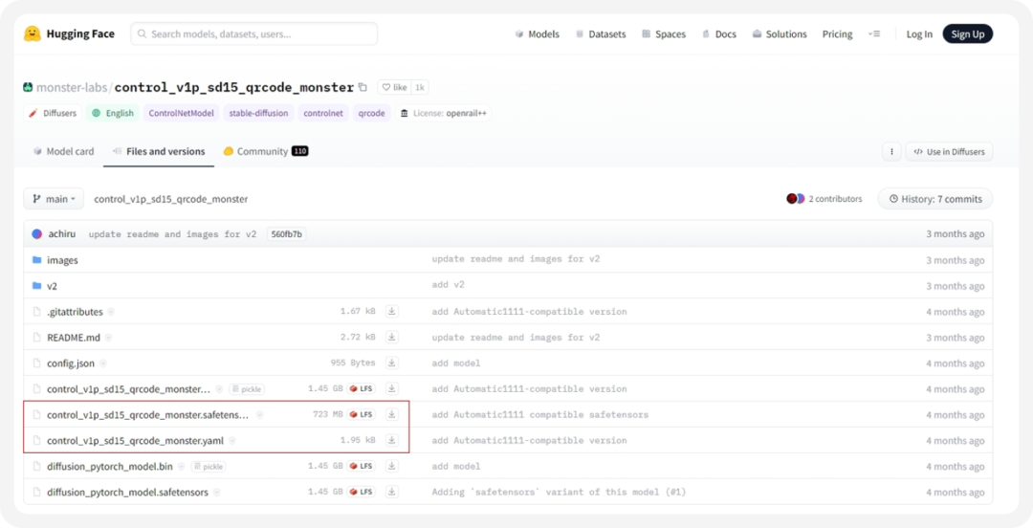Click the pickle badge on control_v1p_sd15_qrcode_monster
This screenshot has width=1033, height=528.
click(247, 389)
